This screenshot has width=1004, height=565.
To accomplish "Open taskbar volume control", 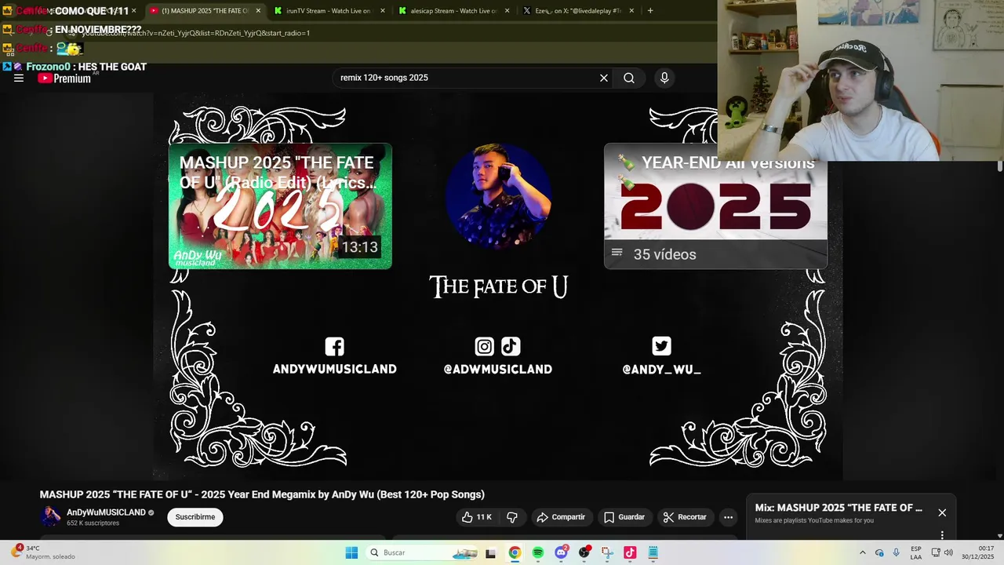I will pos(948,552).
